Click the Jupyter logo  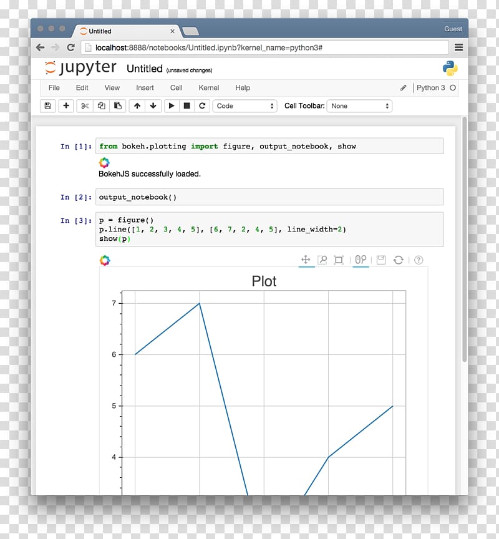[81, 67]
